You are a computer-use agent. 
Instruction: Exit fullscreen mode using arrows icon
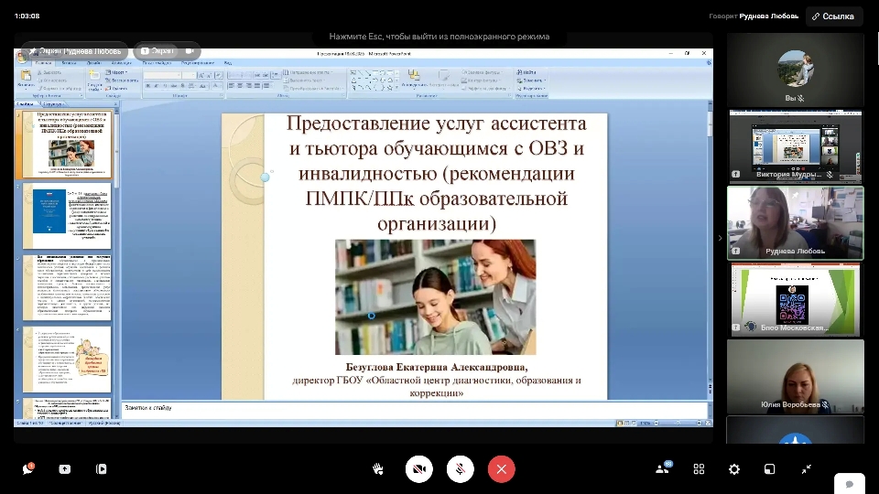[806, 469]
